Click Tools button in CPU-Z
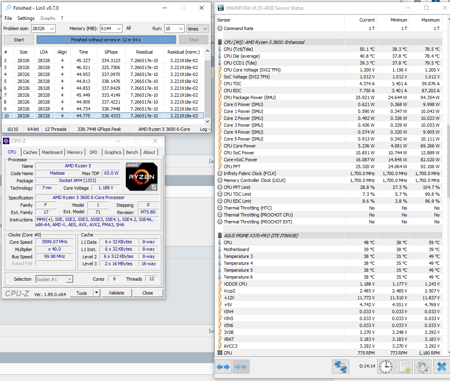The height and width of the screenshot is (381, 450). 82,293
